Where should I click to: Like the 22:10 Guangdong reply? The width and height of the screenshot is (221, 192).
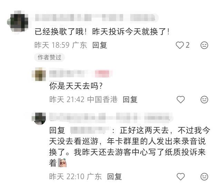(x=181, y=176)
